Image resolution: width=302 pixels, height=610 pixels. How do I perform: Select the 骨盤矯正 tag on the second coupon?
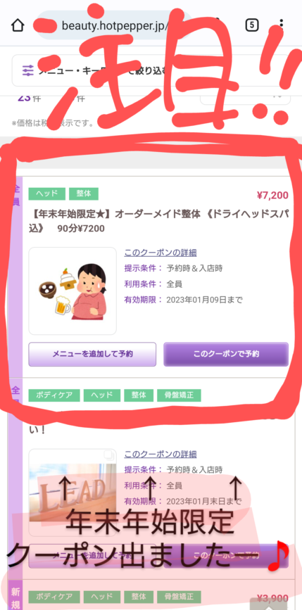(x=179, y=395)
